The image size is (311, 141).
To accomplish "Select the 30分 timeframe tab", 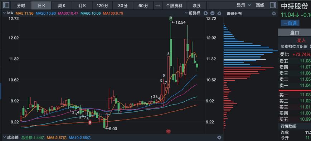I will [x=123, y=6].
